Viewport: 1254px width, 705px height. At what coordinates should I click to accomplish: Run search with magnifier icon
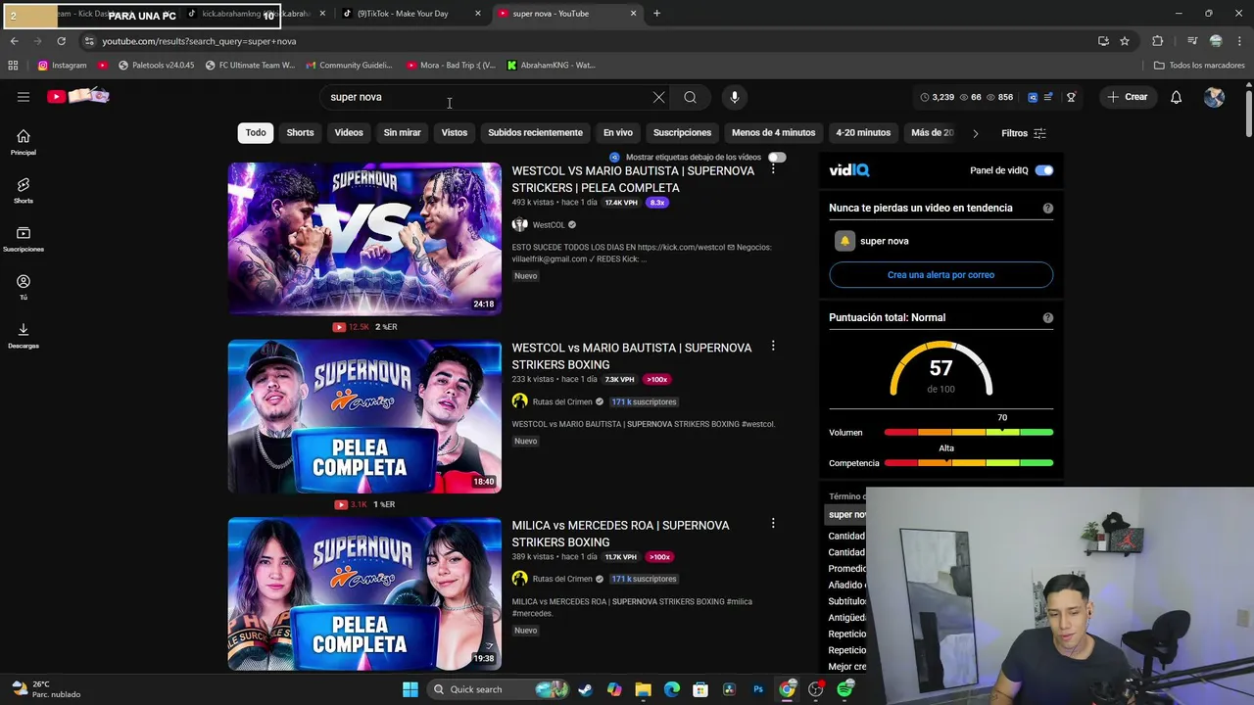[x=691, y=97]
